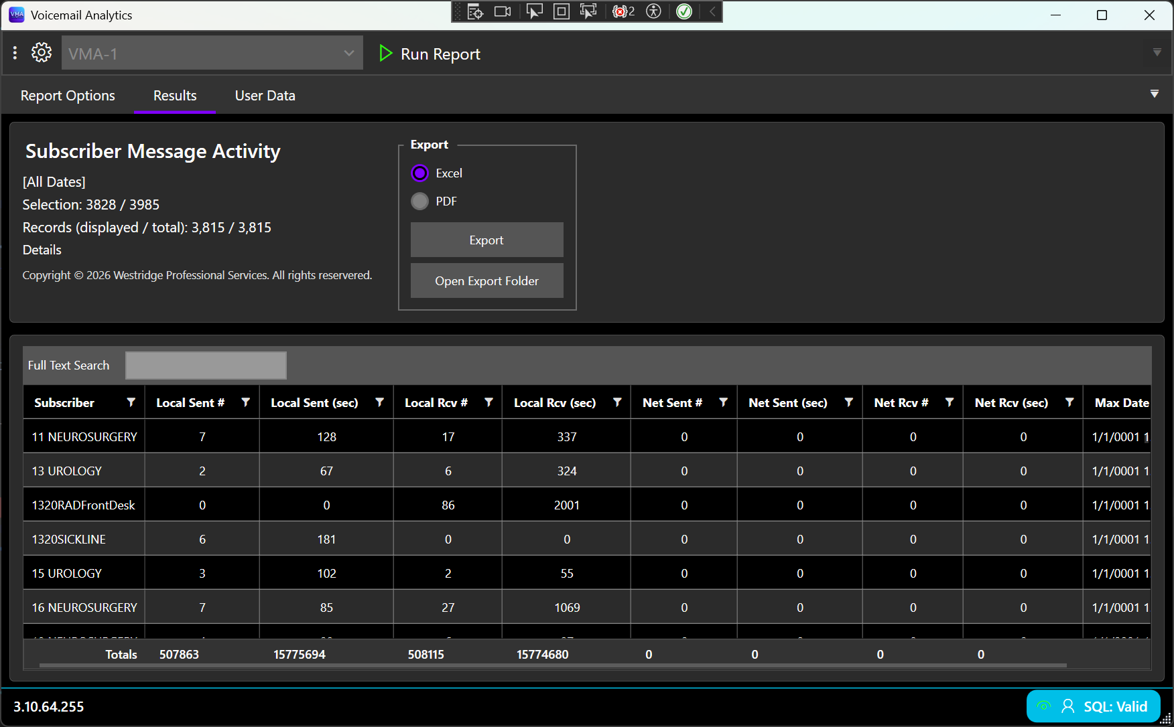Open the tab strip overflow arrow
The width and height of the screenshot is (1174, 727).
coord(1155,94)
